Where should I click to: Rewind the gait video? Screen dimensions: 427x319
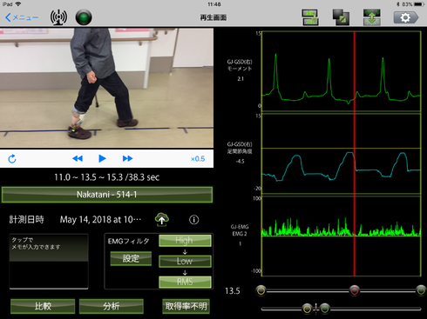tap(78, 158)
